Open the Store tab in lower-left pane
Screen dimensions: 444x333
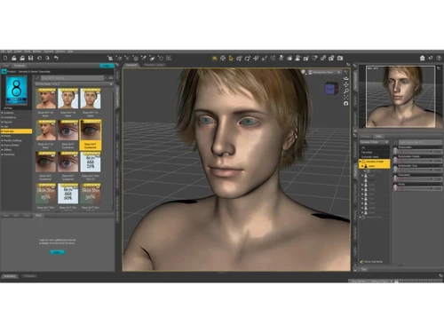38,216
